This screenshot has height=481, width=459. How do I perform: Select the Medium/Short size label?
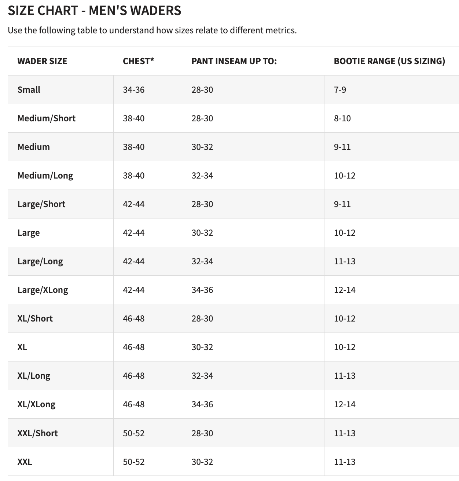[46, 118]
